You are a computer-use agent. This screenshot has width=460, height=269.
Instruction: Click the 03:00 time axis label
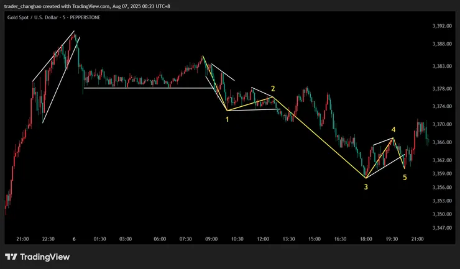(x=126, y=239)
